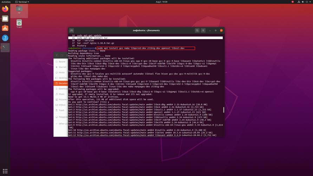Open the Activities overview

point(6,2)
